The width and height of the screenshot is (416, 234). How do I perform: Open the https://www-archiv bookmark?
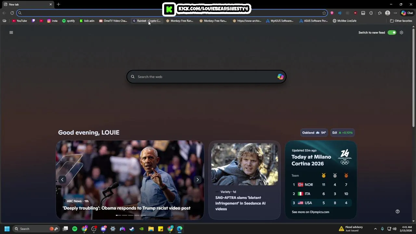pos(247,21)
